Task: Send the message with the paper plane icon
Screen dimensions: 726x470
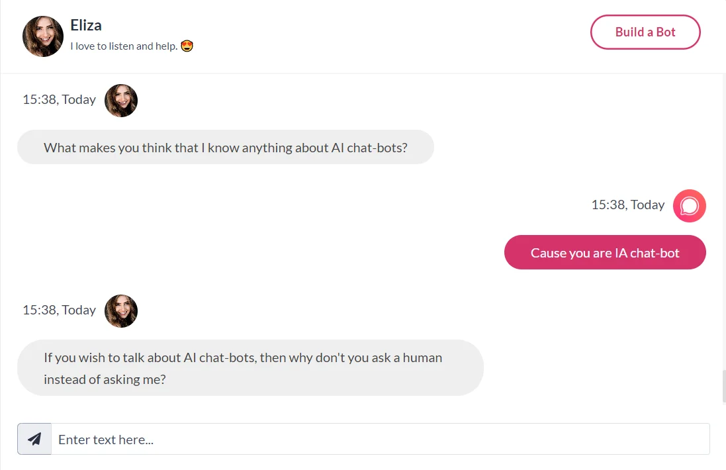Action: [34, 439]
